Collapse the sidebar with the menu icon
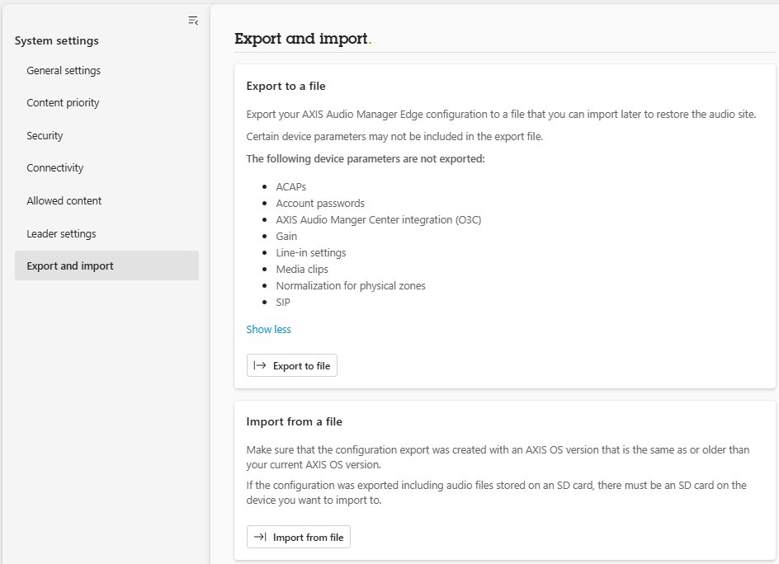This screenshot has width=779, height=564. tap(193, 21)
